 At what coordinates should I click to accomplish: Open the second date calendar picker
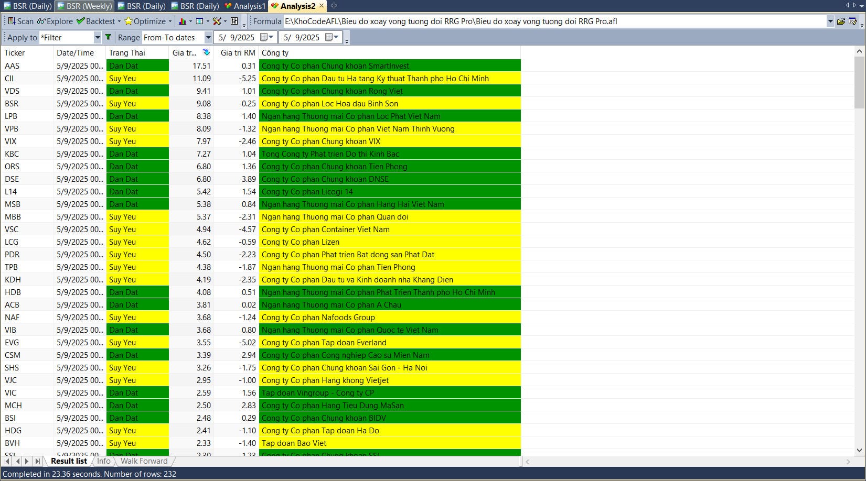pos(333,37)
